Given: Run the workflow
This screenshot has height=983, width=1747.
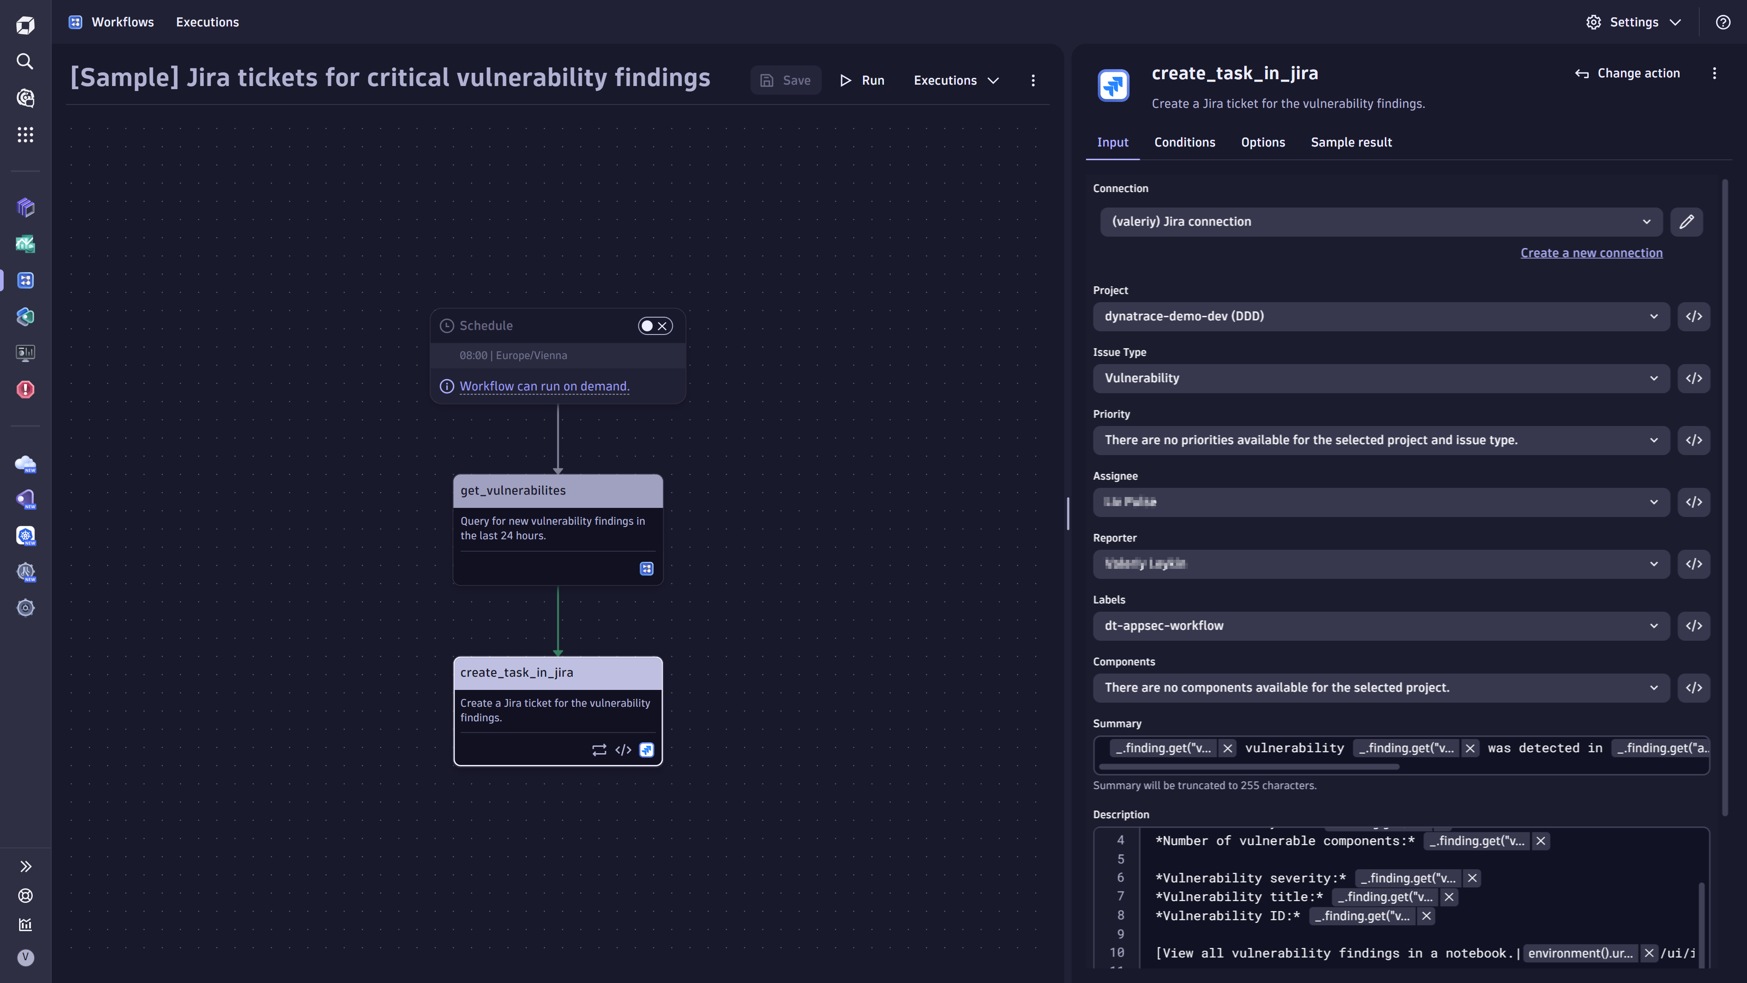Looking at the screenshot, I should pos(862,81).
